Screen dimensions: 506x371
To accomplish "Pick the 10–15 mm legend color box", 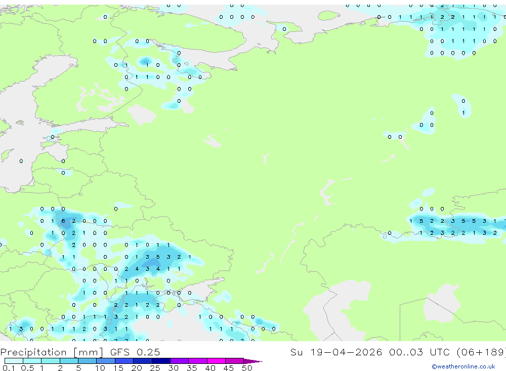I will 106,361.
